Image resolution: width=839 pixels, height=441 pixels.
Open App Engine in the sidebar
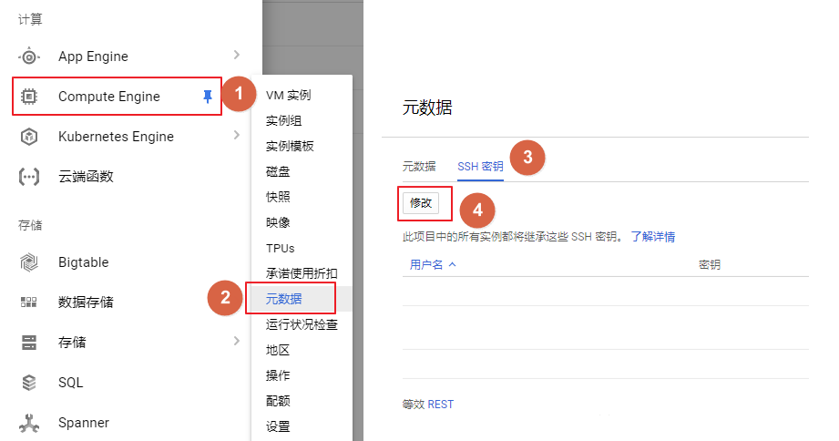click(93, 56)
